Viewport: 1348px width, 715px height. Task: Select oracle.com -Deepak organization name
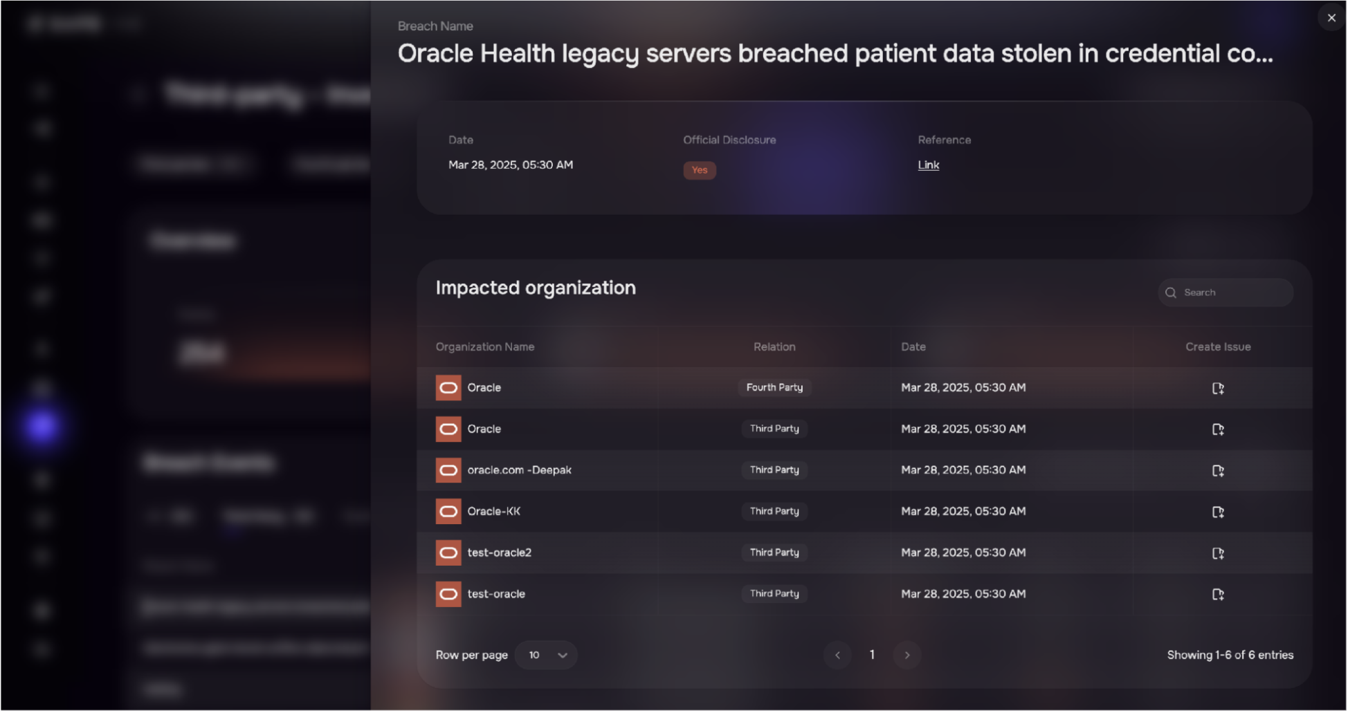coord(519,470)
